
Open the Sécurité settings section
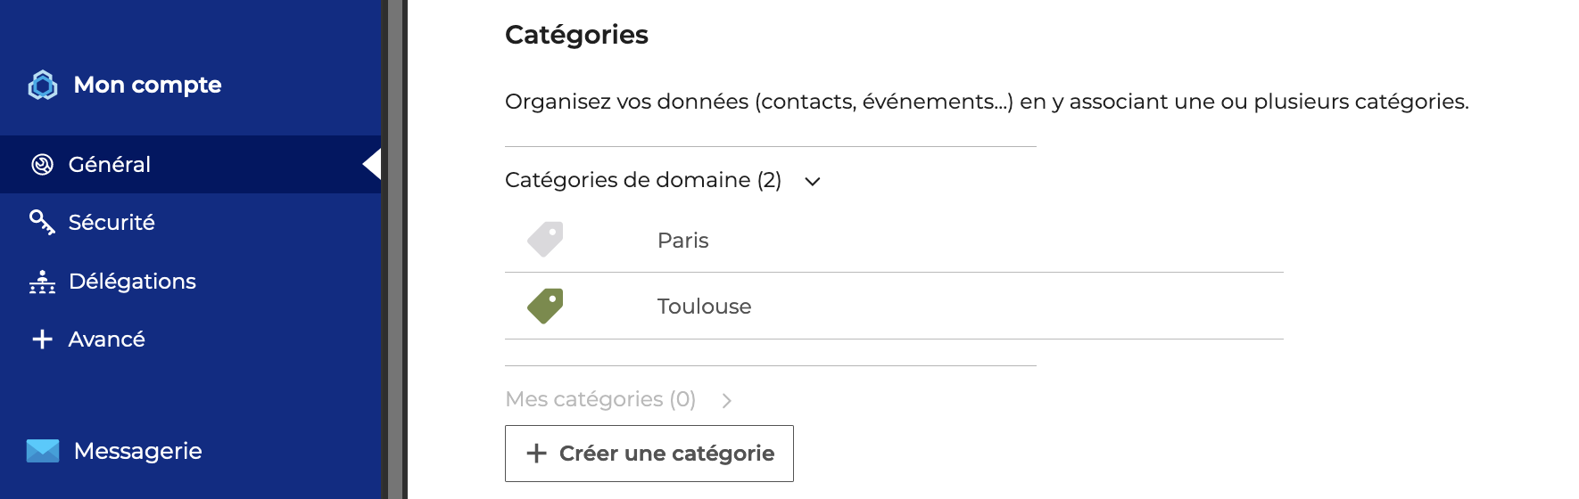coord(190,222)
